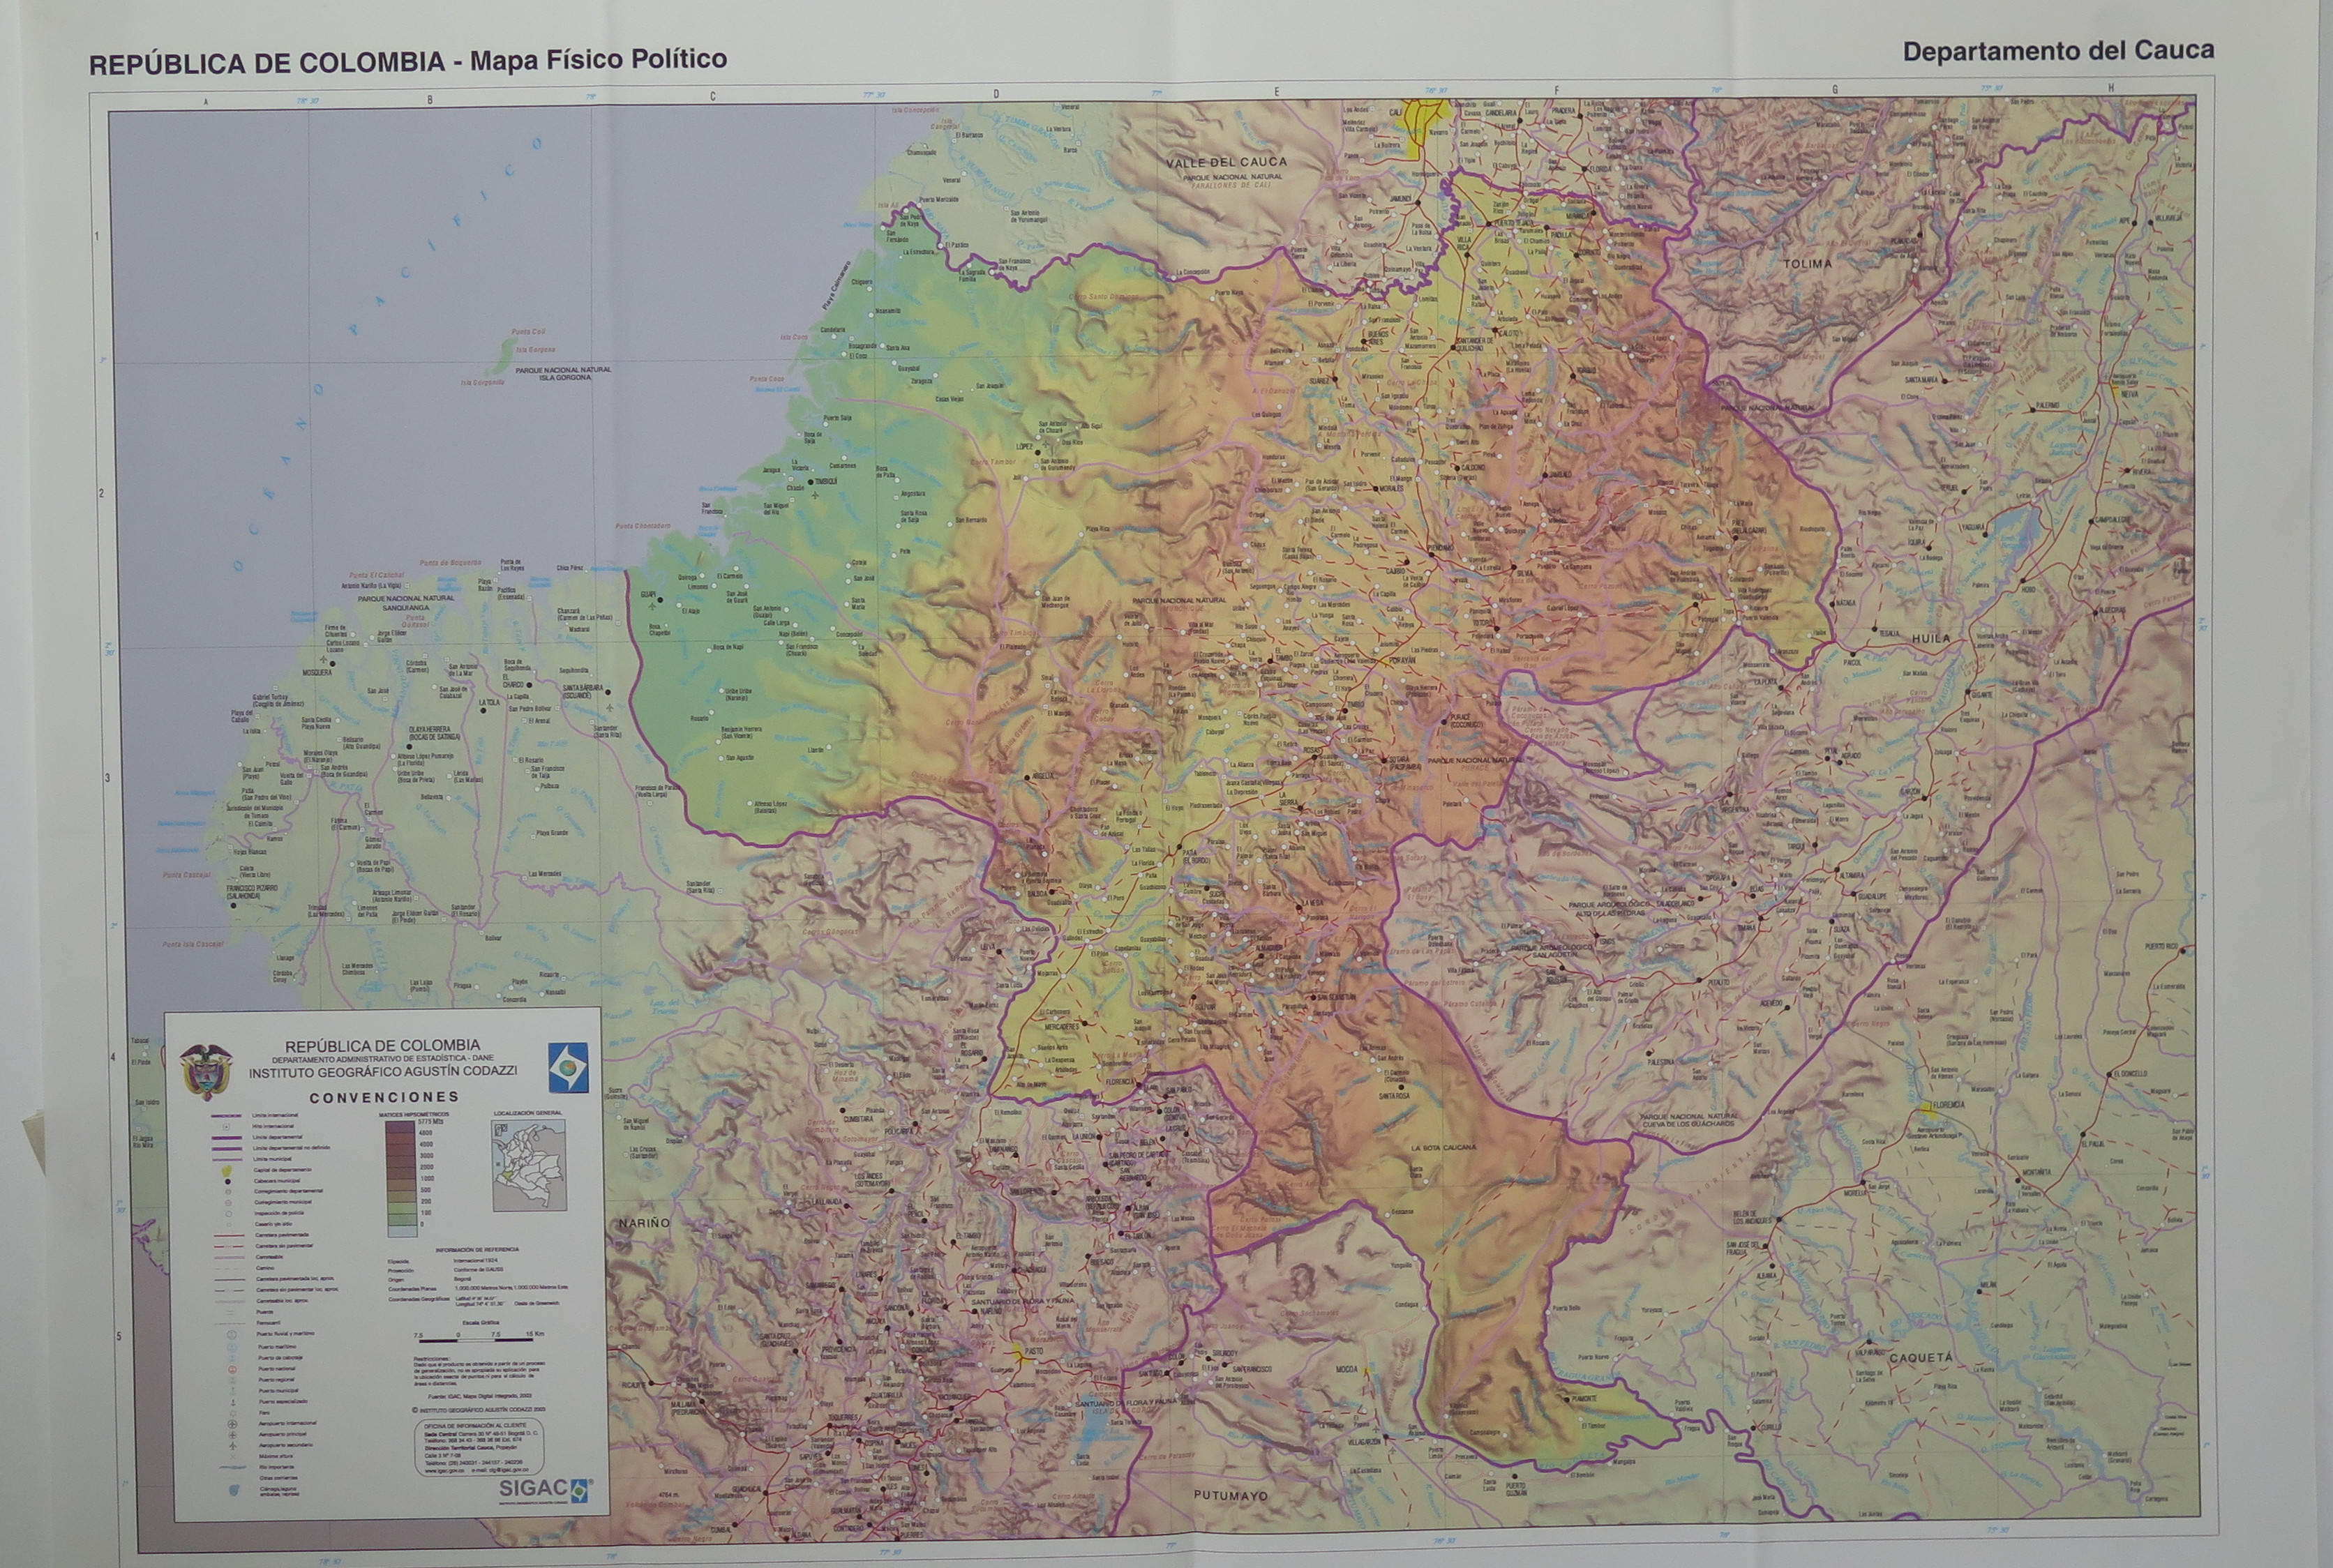Screen dimensions: 2333x1568
Task: Click grid column letter 'G' on top border
Action: [x=1834, y=89]
